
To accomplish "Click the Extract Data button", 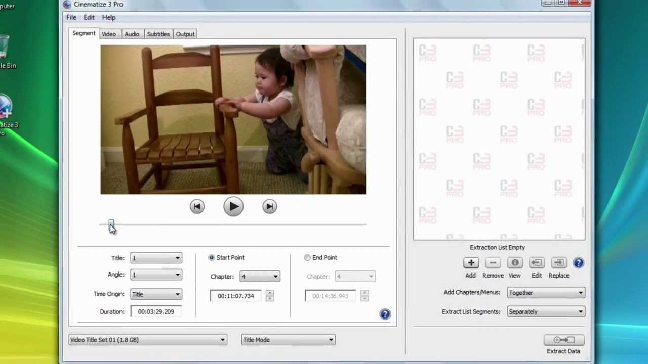I will coord(563,340).
